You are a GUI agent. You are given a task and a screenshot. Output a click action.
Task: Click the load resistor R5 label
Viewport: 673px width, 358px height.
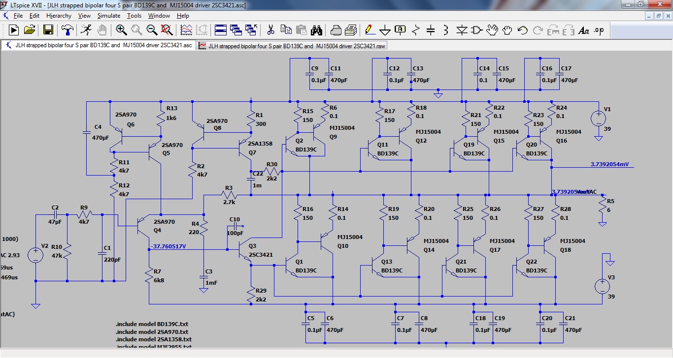click(610, 206)
